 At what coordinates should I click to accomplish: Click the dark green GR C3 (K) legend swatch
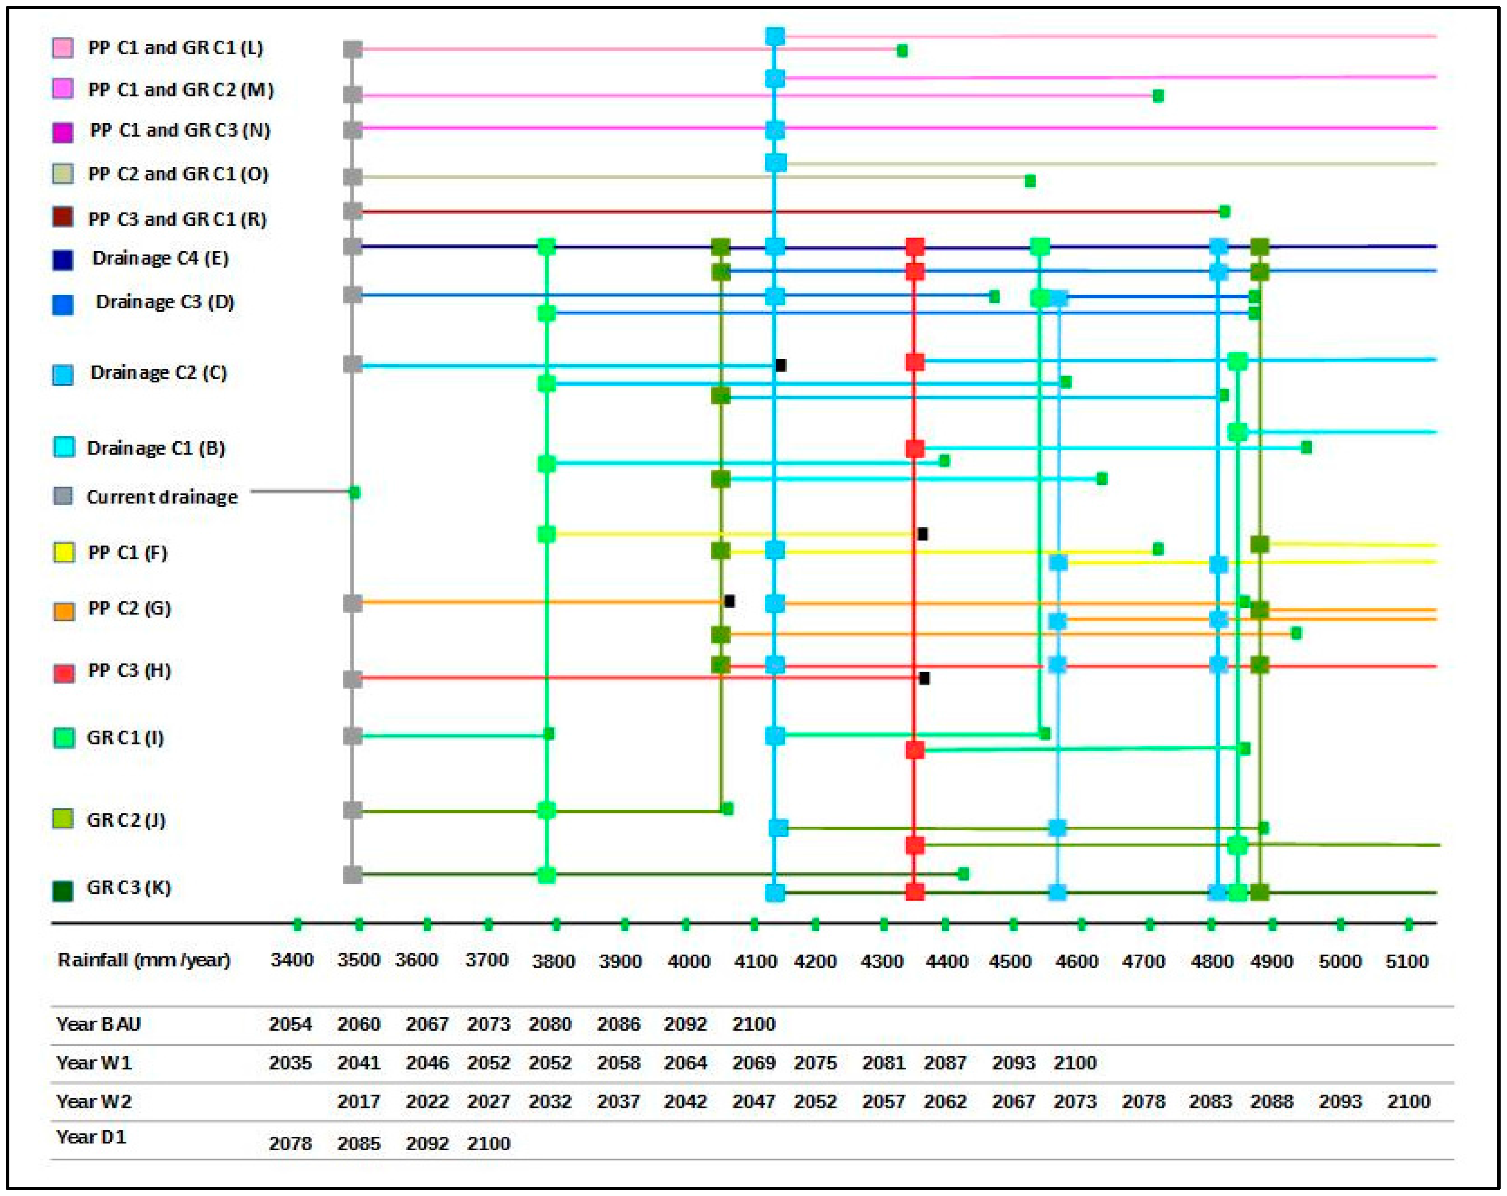pos(63,891)
